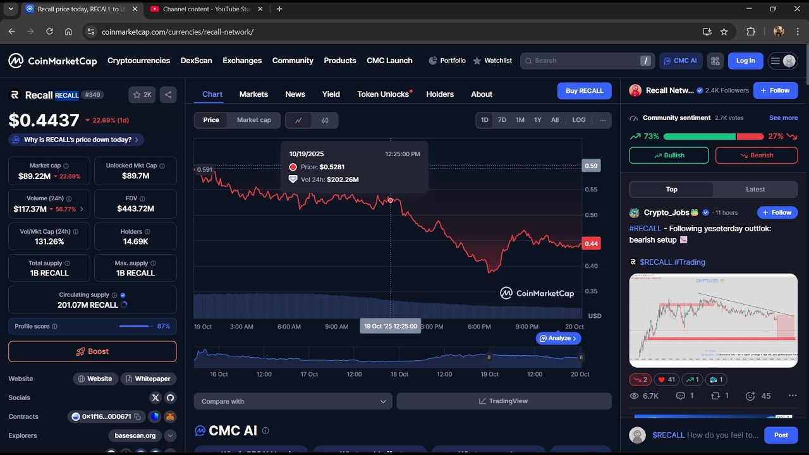Click the bullish reaction chip with 1
The image size is (809, 455).
693,380
